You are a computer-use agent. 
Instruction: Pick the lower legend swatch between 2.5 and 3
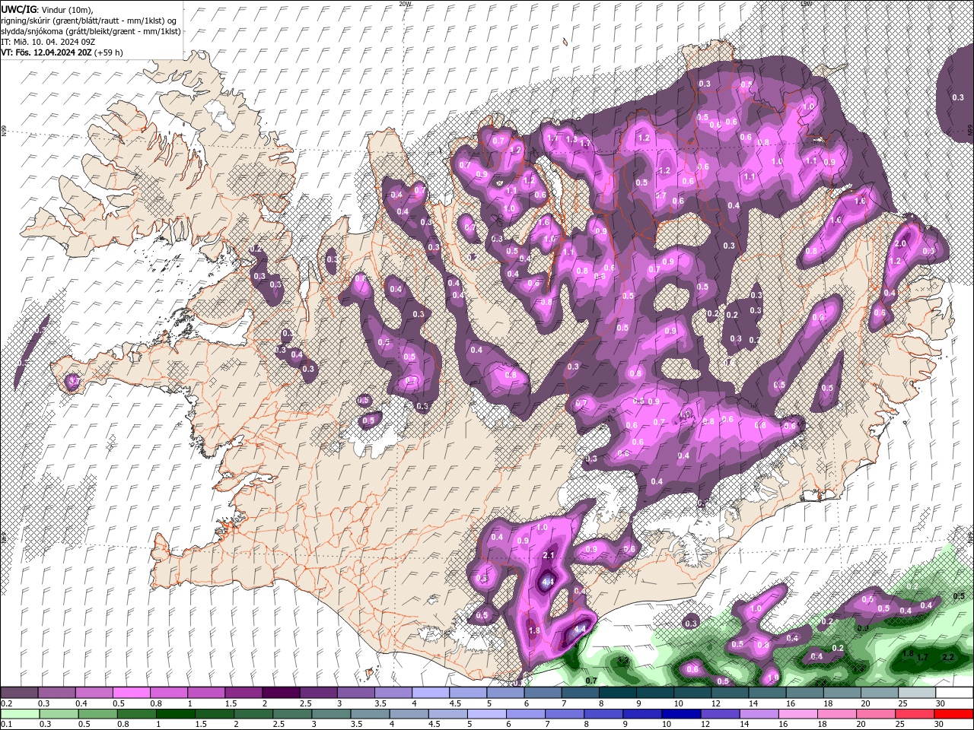point(291,714)
